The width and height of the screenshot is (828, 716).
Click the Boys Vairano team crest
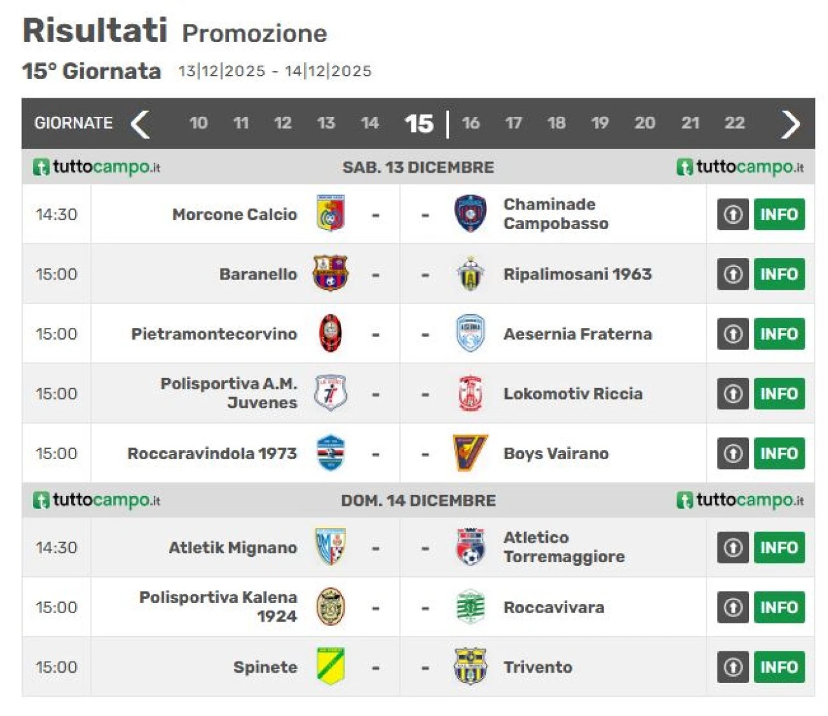tap(470, 453)
